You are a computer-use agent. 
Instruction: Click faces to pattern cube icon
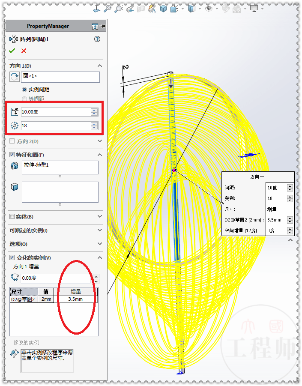coord(15,187)
